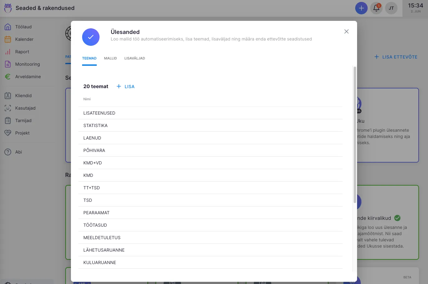Click the Arveldamine euro icon
The image size is (428, 284).
pos(8,77)
